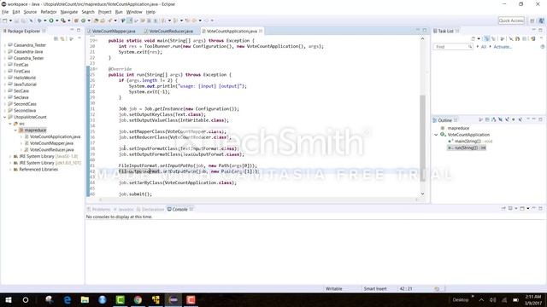Click the New Task icon in Task List
547x307 pixels.
pos(473,38)
